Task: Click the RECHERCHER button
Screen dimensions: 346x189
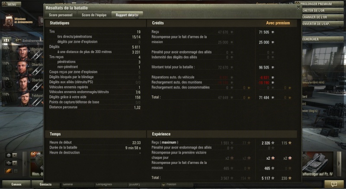Action: pyautogui.click(x=323, y=39)
